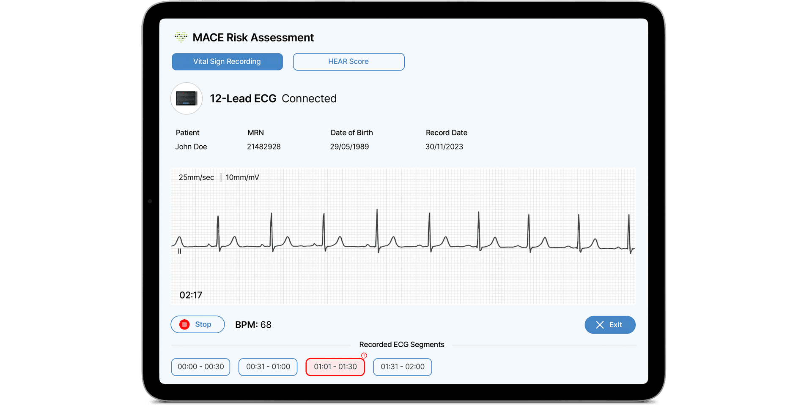Switch to the Vital Sign Recording tab
Screen dimensions: 812x405
(x=227, y=62)
